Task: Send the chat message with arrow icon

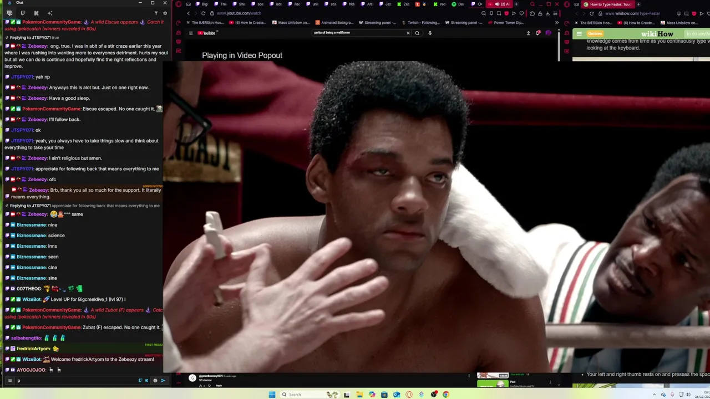Action: pyautogui.click(x=163, y=381)
